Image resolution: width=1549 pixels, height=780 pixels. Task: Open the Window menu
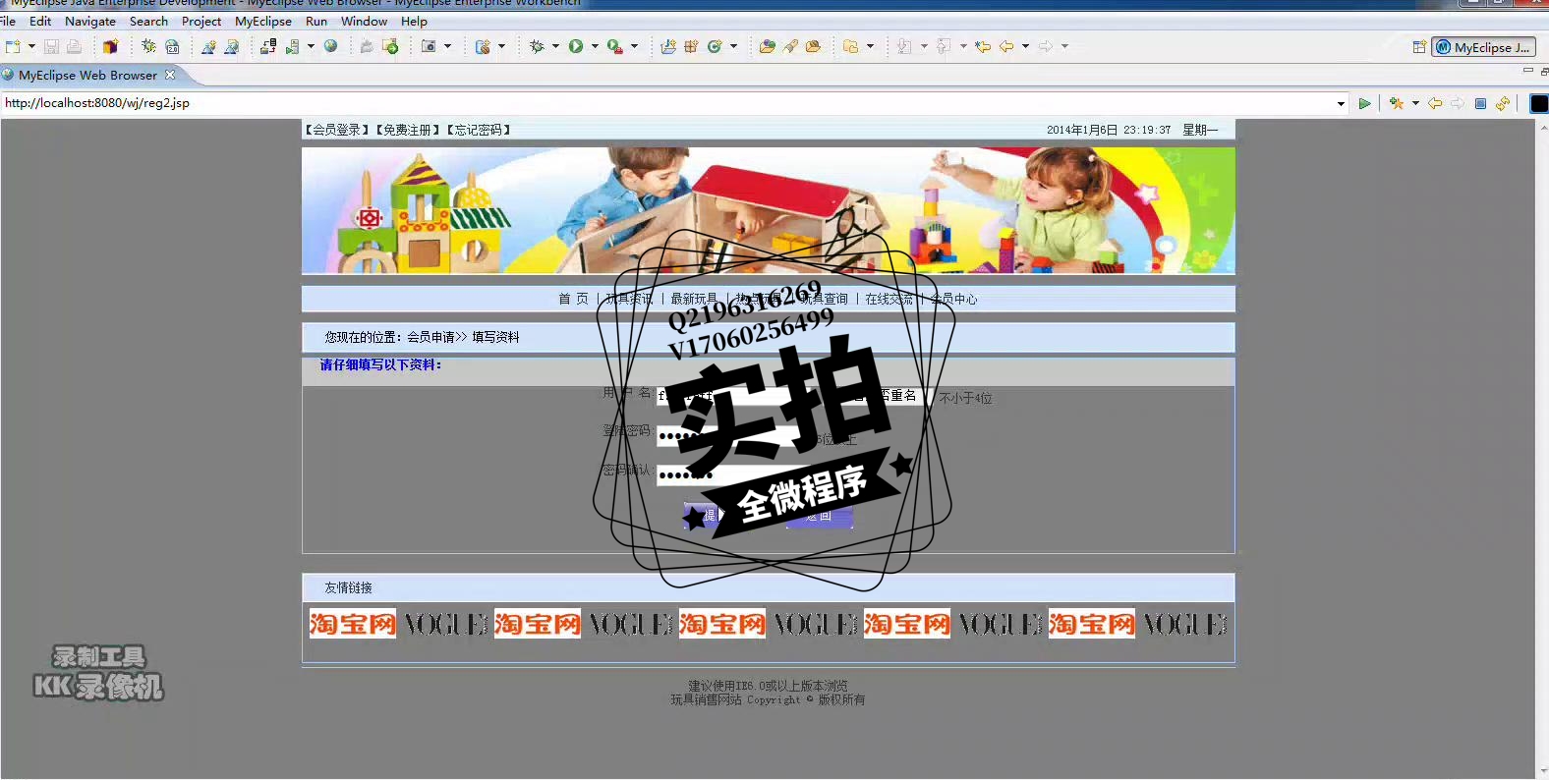point(364,21)
